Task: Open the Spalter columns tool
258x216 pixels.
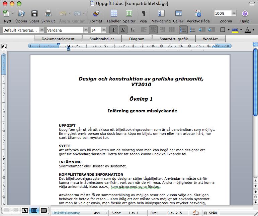Action: [x=129, y=13]
